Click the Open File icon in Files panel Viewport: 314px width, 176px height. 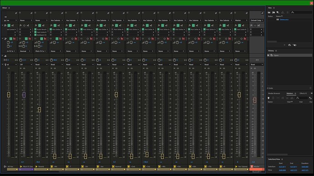269,12
